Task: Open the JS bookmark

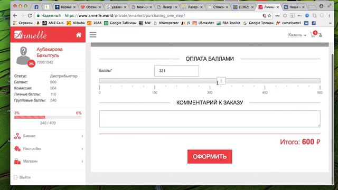Action: point(185,23)
